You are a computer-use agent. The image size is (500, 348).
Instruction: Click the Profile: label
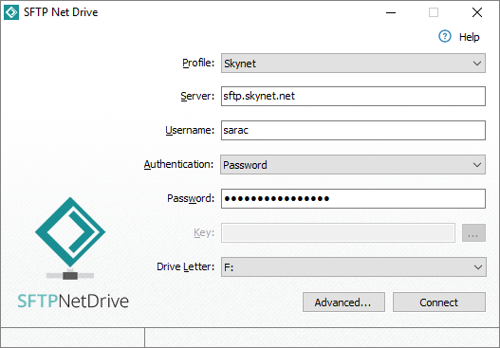click(x=198, y=64)
